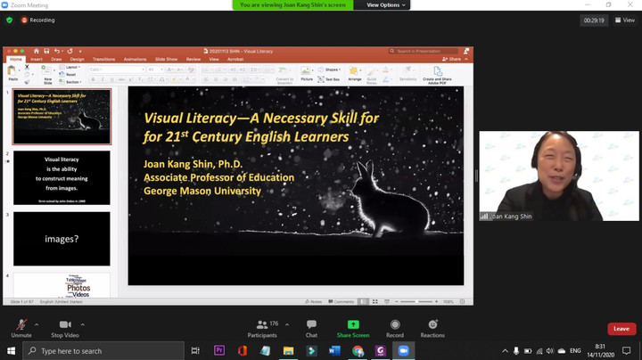
Task: Stop Video camera in Zoom toolbar
Action: click(64, 326)
